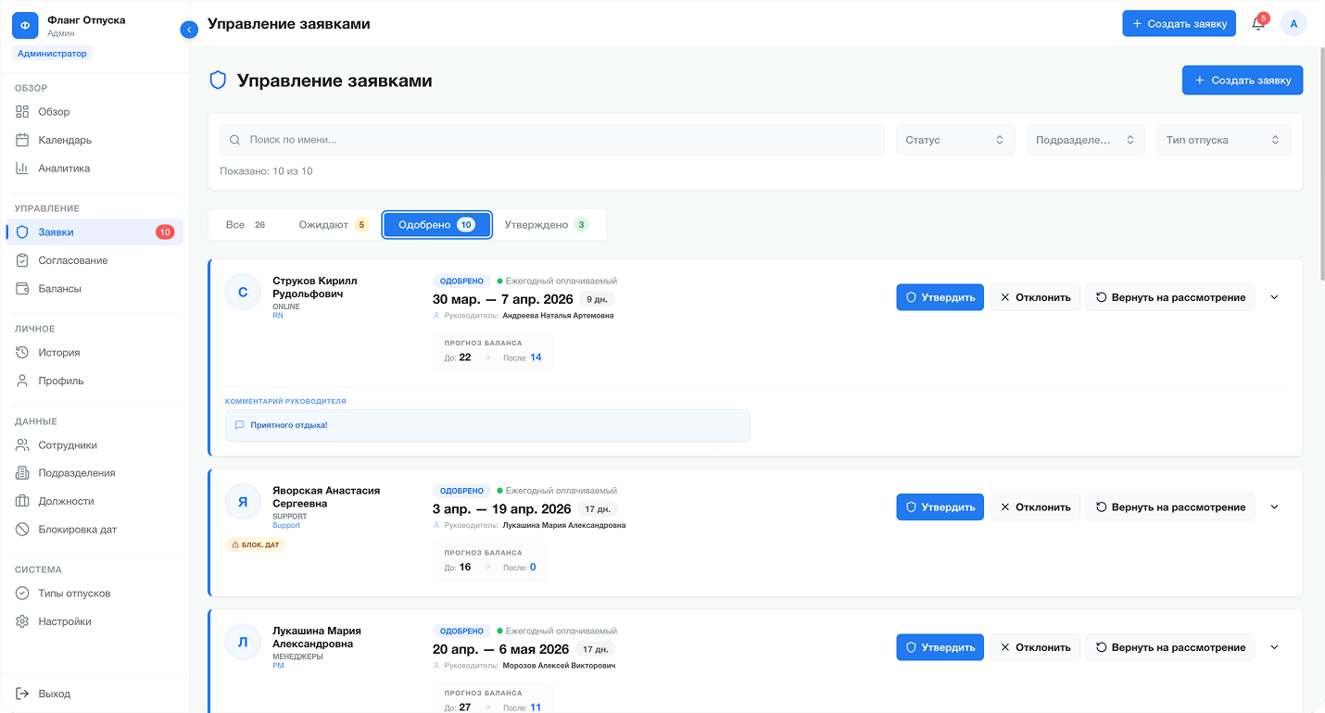Open the notifications bell icon
The height and width of the screenshot is (713, 1325).
1257,24
